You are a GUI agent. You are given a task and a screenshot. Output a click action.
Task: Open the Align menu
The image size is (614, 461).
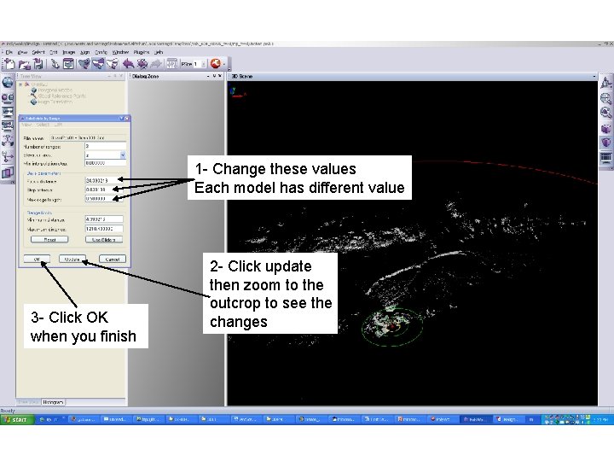[x=85, y=52]
